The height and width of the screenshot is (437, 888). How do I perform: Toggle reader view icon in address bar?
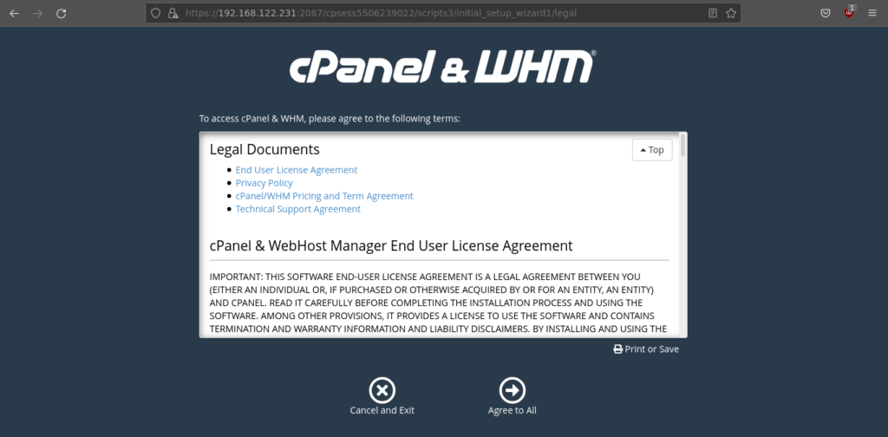713,13
